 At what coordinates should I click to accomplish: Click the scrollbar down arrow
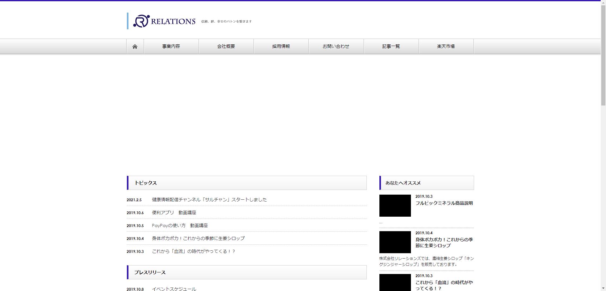pos(603,288)
